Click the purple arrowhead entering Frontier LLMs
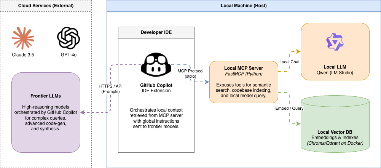Screen dimensions: 381x168 (x=82, y=112)
